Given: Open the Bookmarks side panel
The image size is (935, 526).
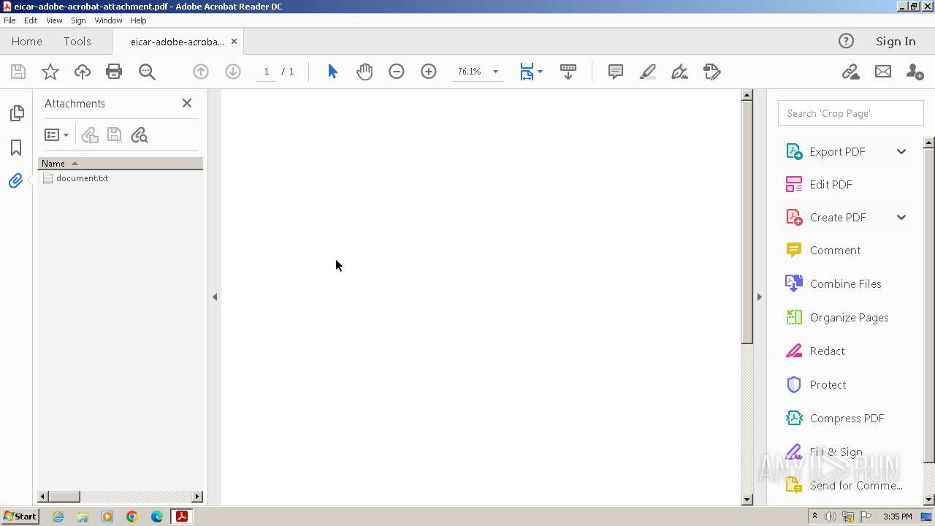Looking at the screenshot, I should (x=16, y=148).
